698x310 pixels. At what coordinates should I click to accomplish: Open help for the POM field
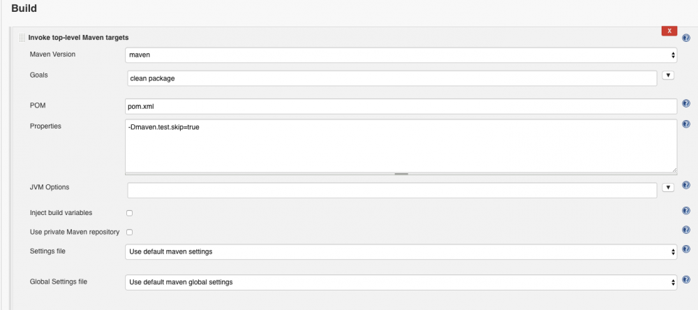pyautogui.click(x=686, y=104)
